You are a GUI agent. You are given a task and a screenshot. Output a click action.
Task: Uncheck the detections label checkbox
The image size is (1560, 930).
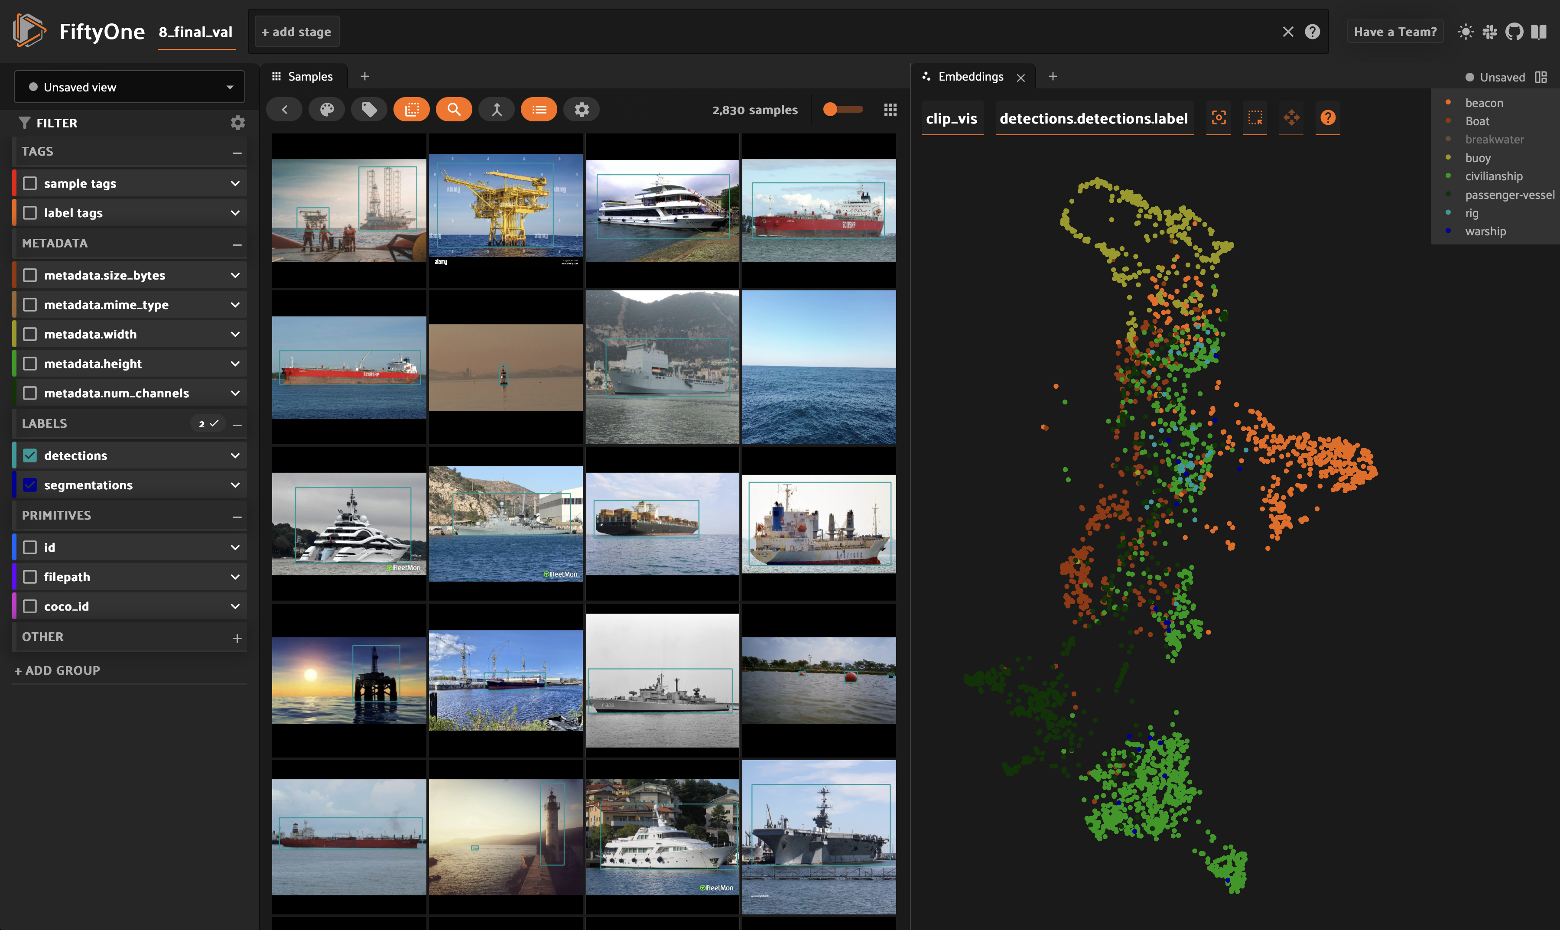point(30,455)
